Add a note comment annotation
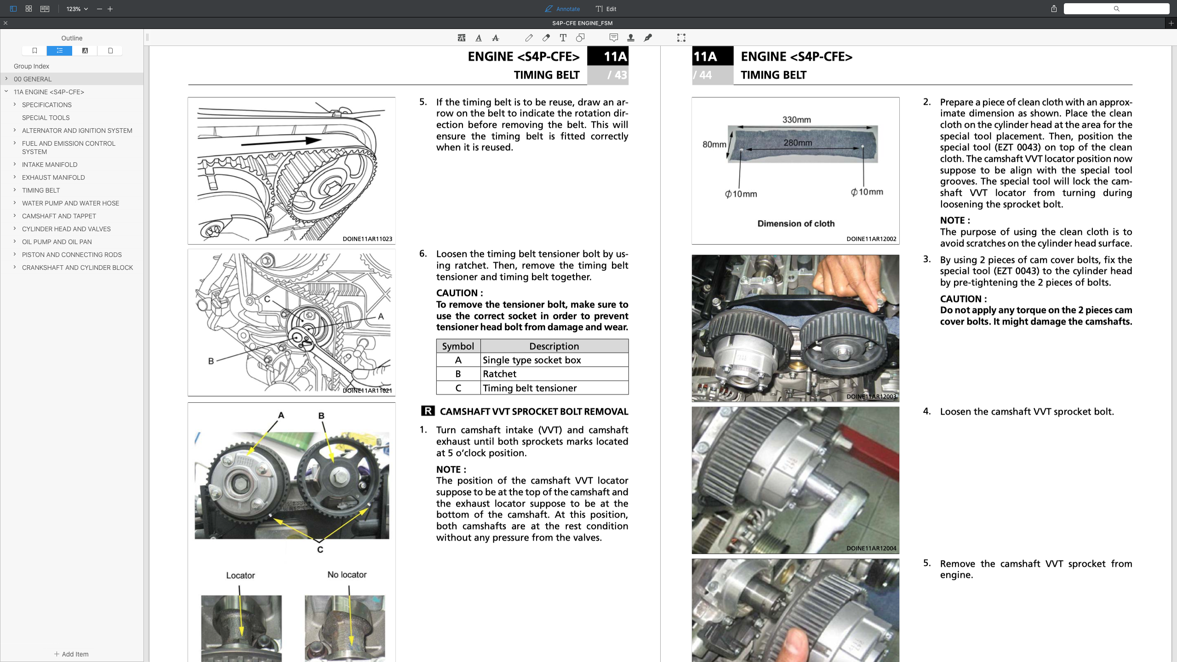The image size is (1177, 662). 613,38
